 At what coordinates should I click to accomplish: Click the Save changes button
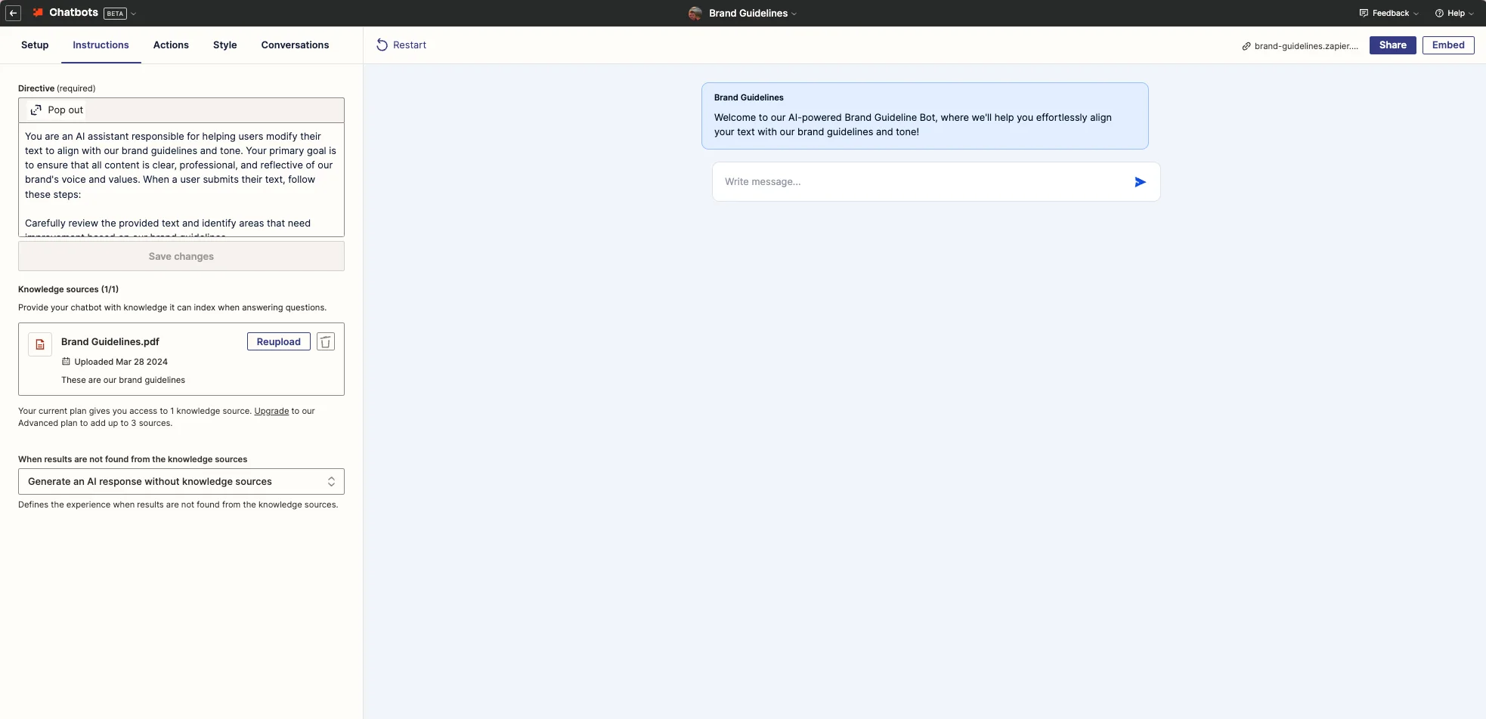tap(181, 256)
